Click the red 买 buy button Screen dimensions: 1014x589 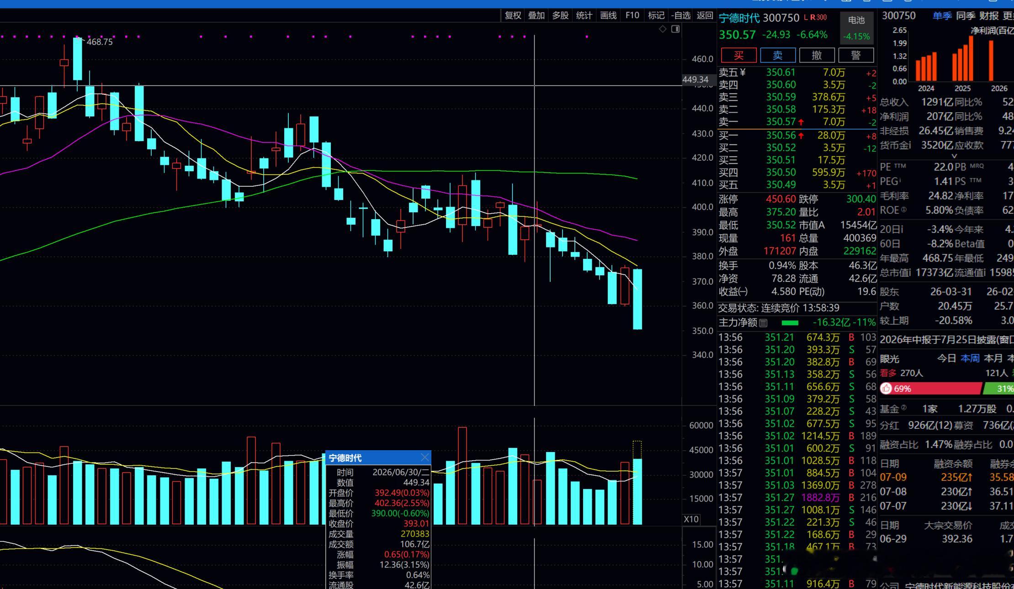pyautogui.click(x=738, y=55)
